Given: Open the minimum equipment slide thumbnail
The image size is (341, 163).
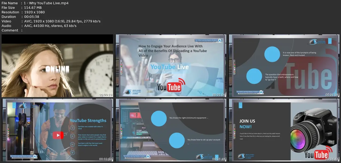Looking at the screenshot, I should [171, 130].
